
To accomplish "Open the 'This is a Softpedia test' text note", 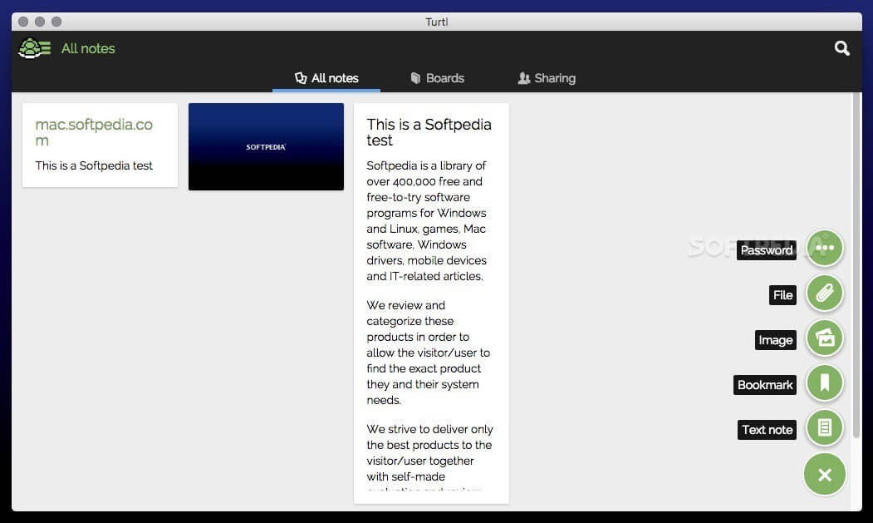I will click(430, 132).
